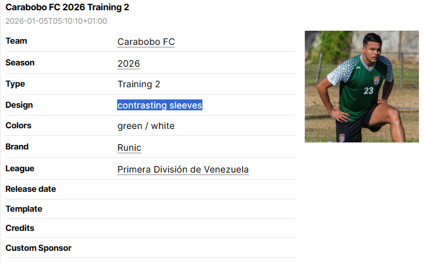The width and height of the screenshot is (424, 263).
Task: Click the Colors row label
Action: pyautogui.click(x=19, y=125)
